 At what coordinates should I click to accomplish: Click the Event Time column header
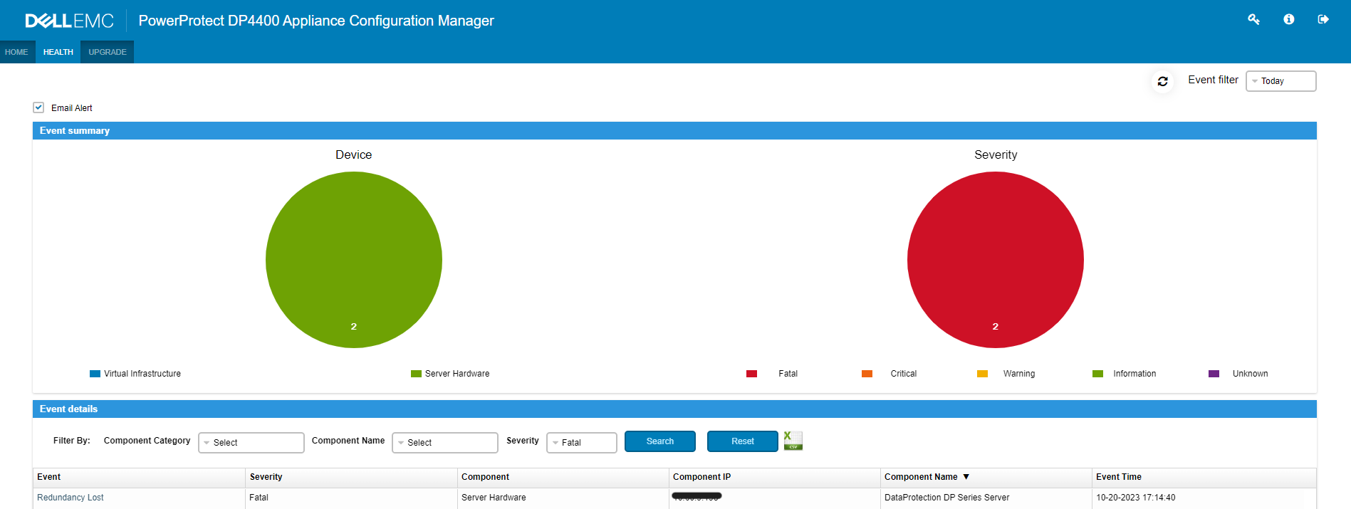(1204, 477)
